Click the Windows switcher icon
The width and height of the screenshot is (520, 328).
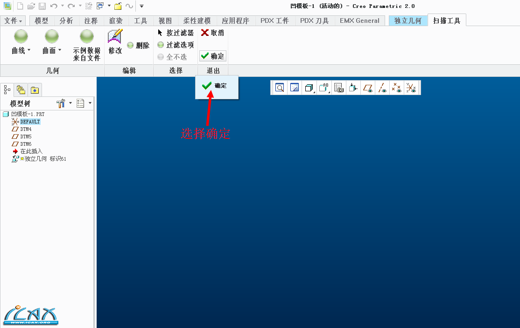click(100, 6)
